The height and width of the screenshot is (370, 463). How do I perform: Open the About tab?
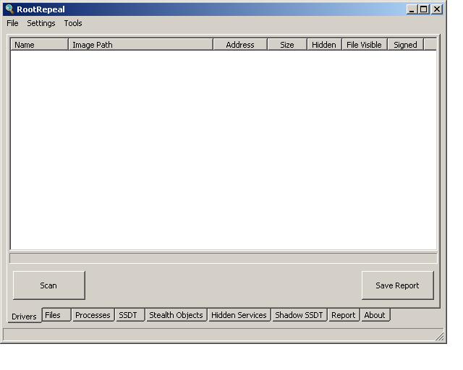tap(375, 315)
